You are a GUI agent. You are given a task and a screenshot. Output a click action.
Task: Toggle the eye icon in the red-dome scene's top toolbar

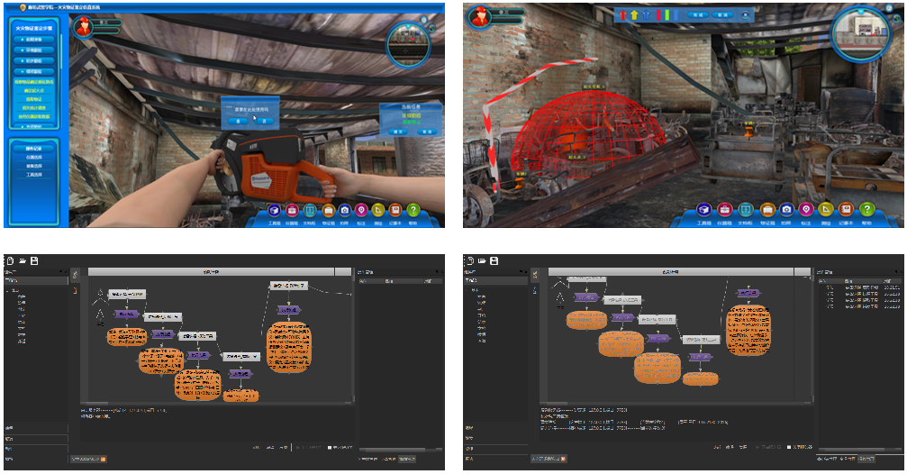click(745, 15)
